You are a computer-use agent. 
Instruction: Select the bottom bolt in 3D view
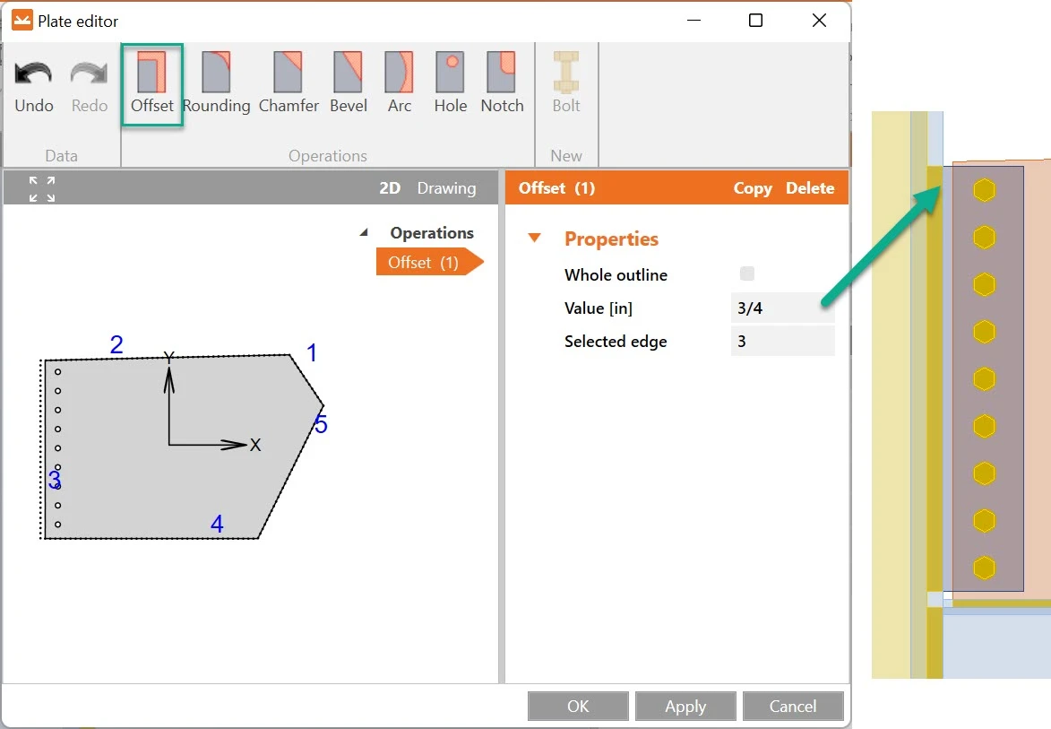pyautogui.click(x=984, y=568)
